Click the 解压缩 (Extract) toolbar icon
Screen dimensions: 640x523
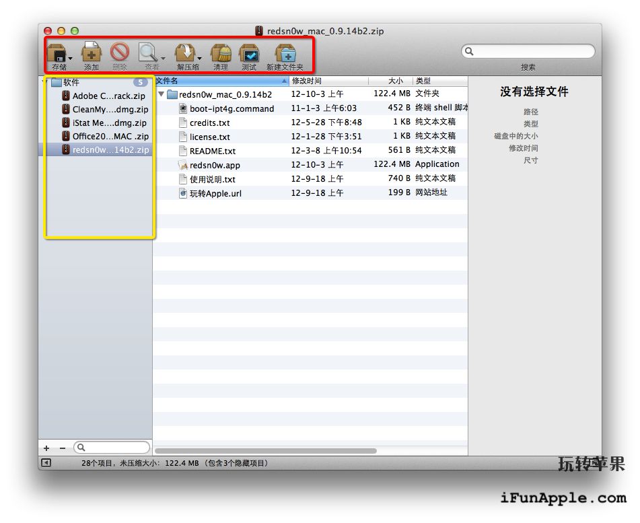pos(185,53)
